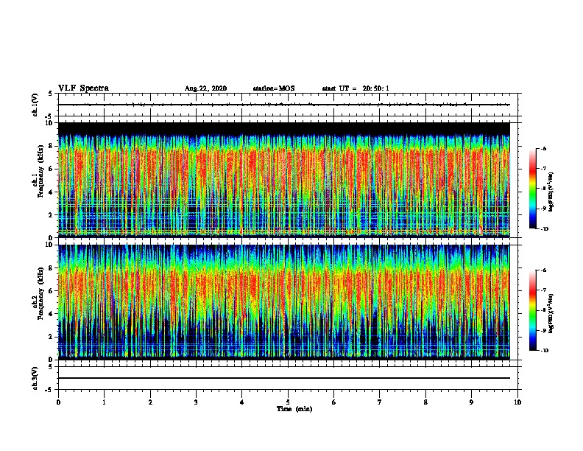Click the "-10" value on ch.1 colorbar
The image size is (583, 451).
pos(544,229)
